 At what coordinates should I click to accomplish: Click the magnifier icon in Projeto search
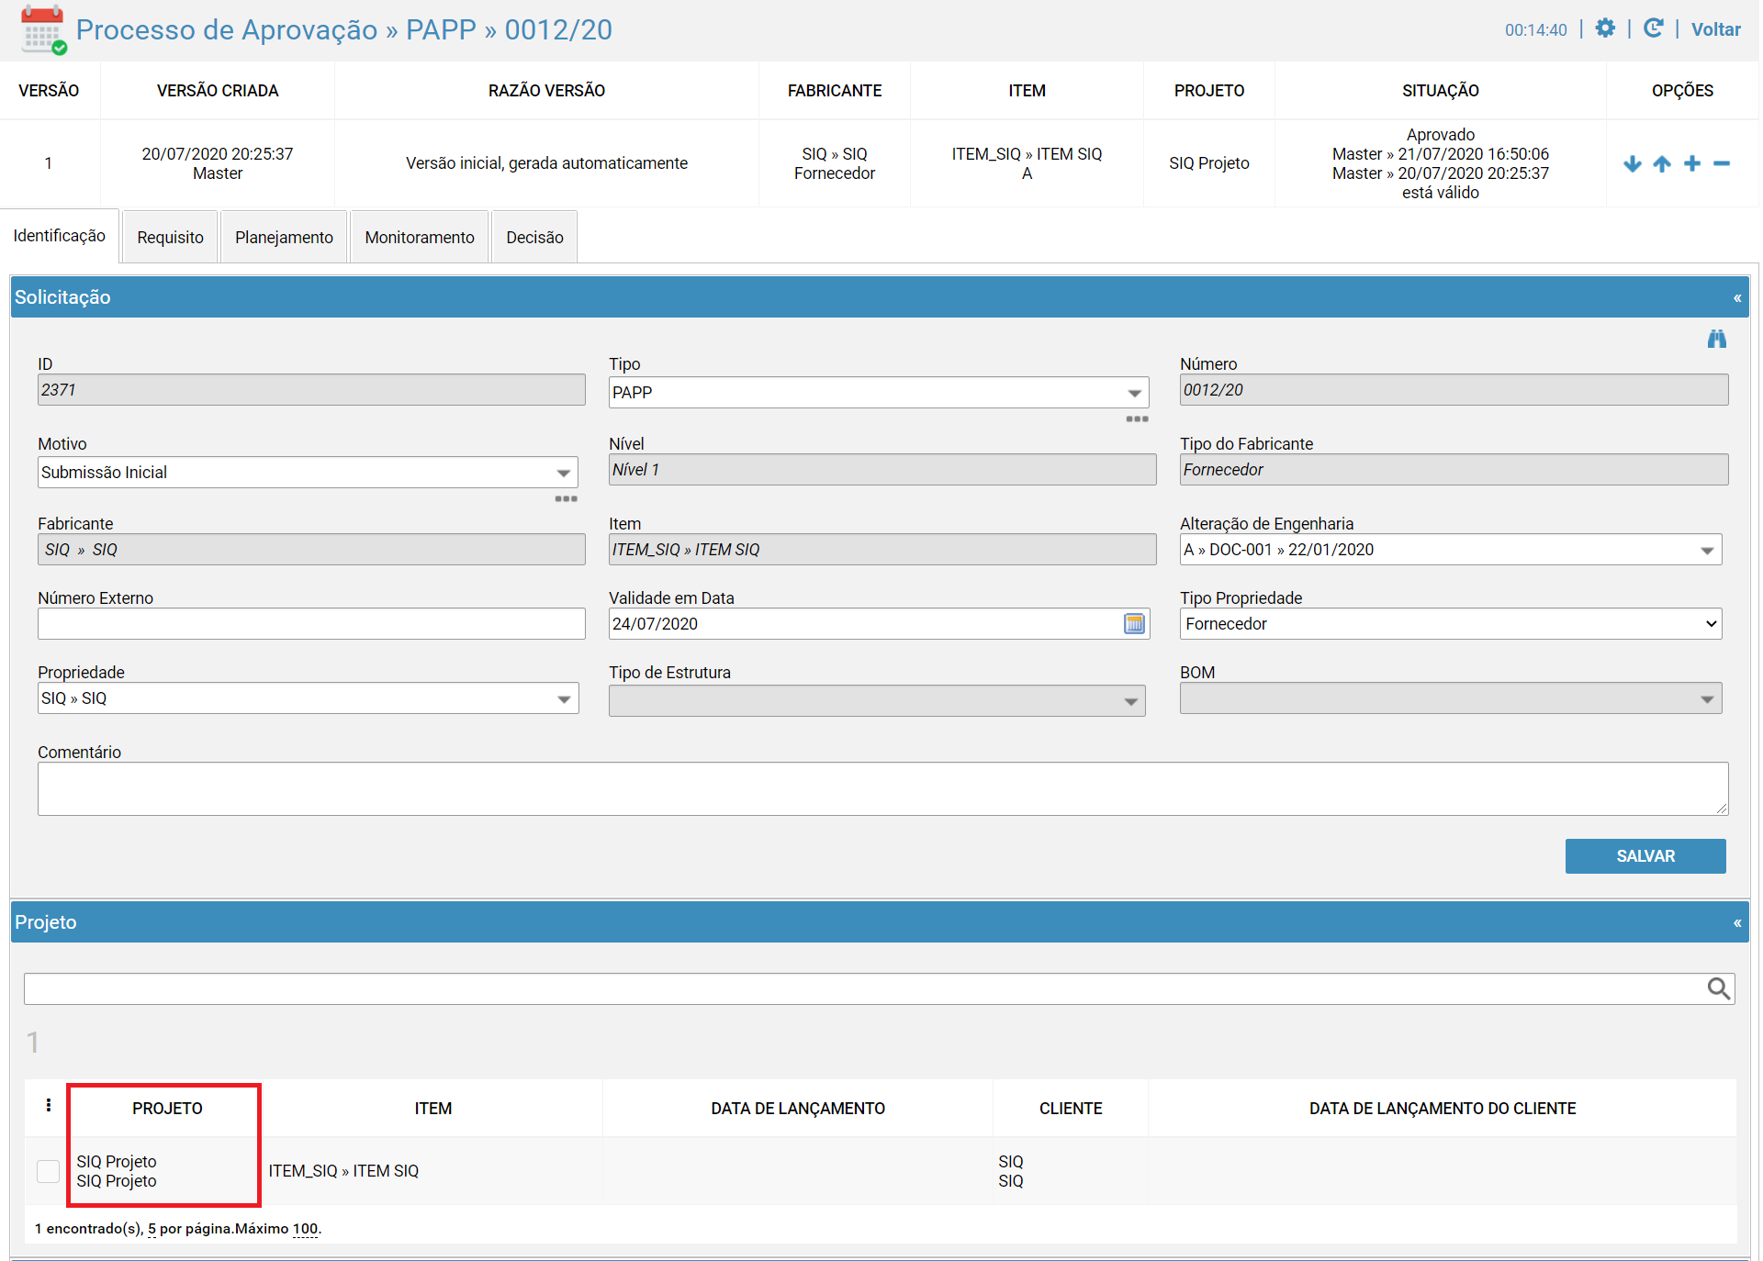(1719, 988)
